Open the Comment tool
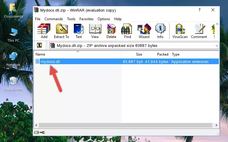228x142 pixels. coord(199,31)
